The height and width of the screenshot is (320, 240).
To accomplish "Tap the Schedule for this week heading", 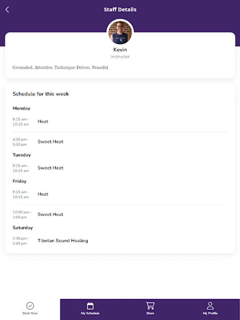I will [41, 94].
